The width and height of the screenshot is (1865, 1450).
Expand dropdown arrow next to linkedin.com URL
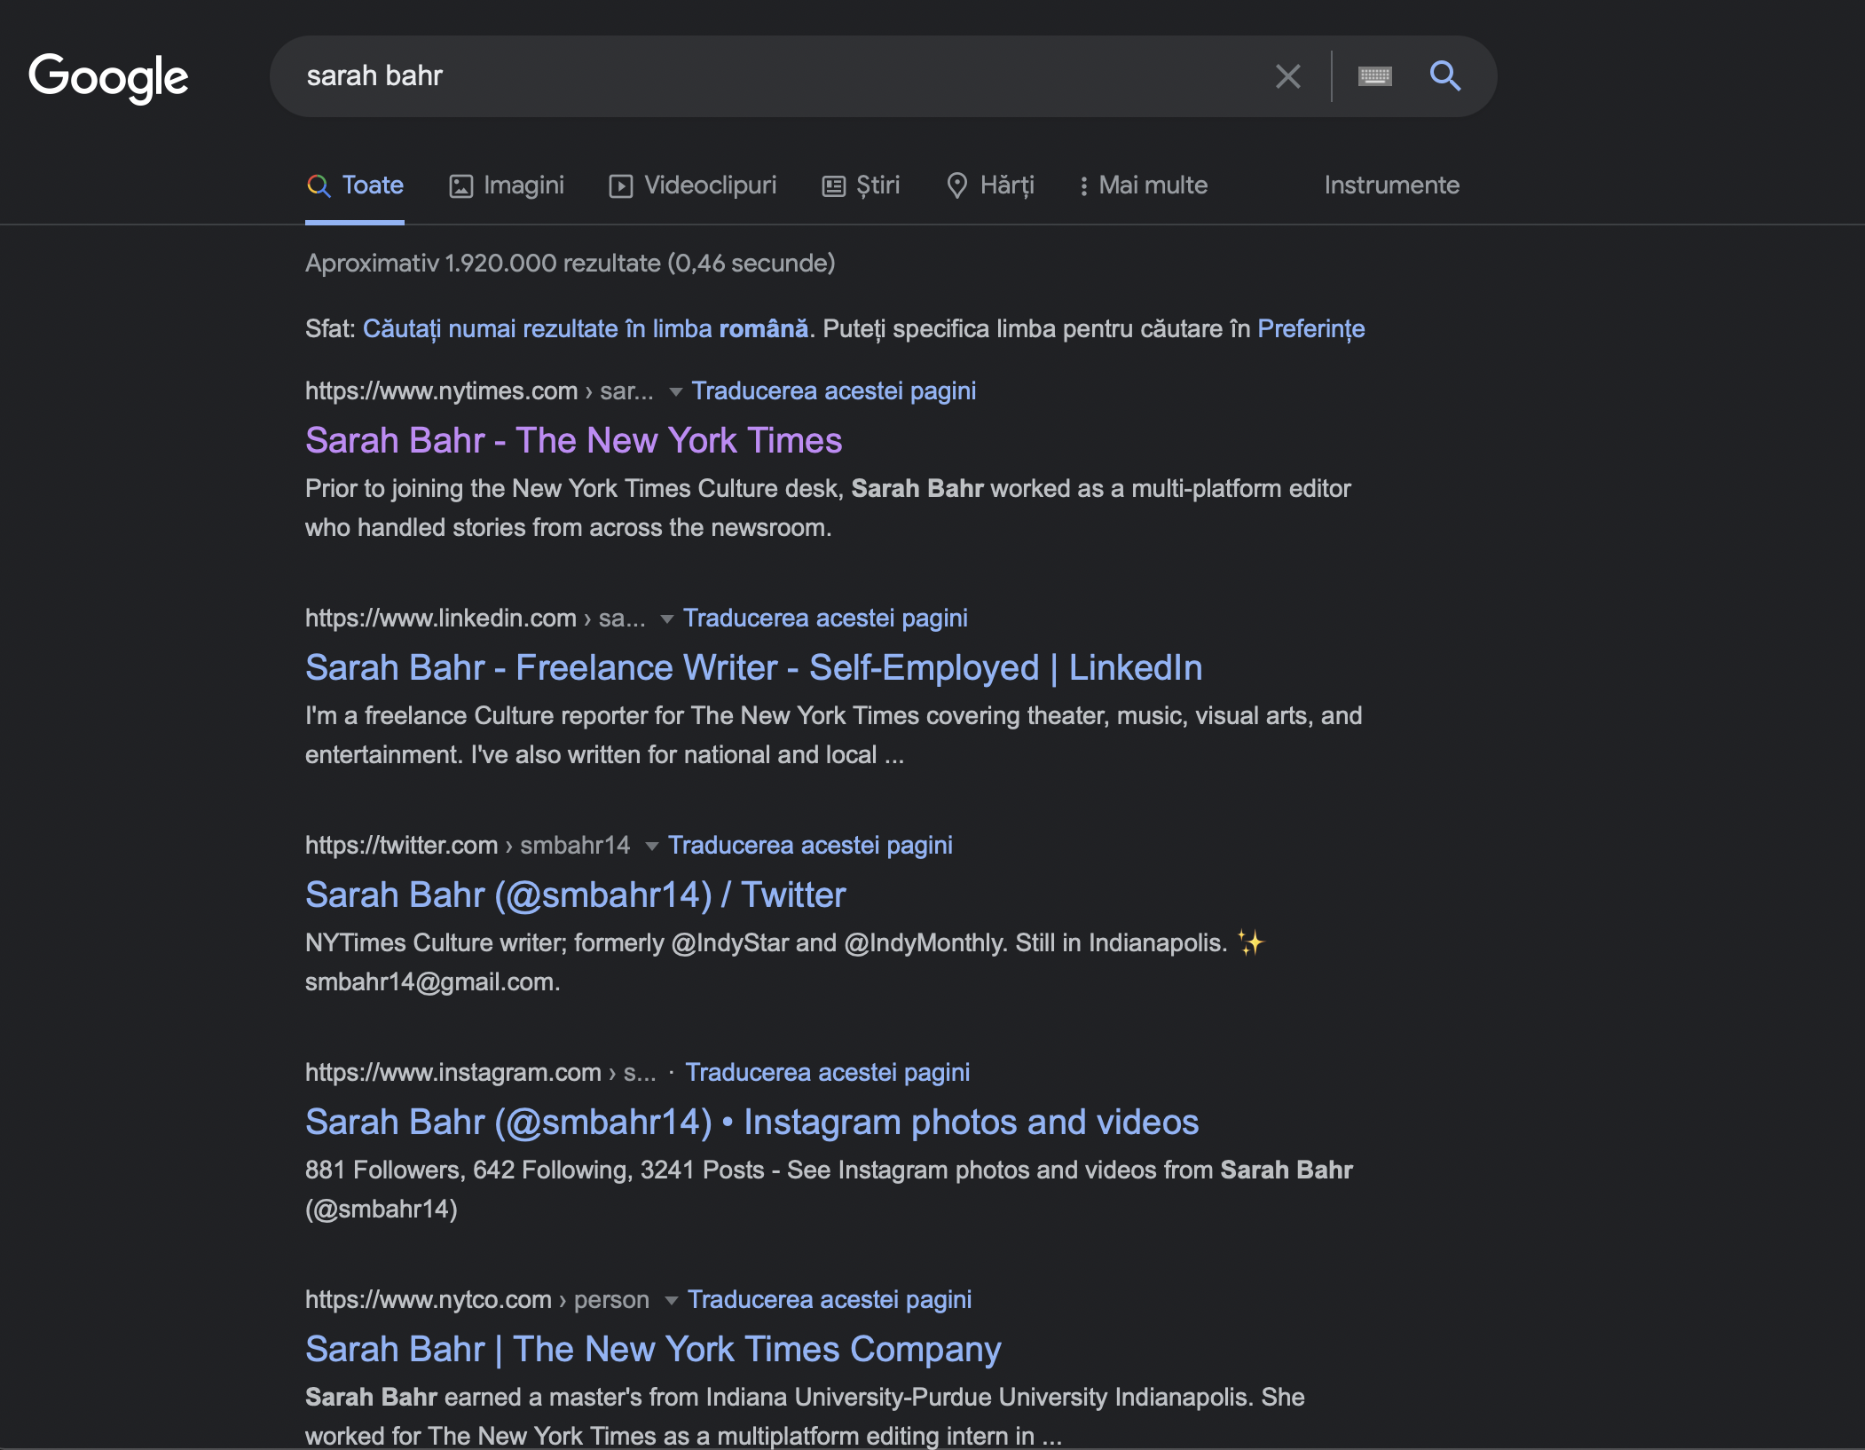pos(666,619)
